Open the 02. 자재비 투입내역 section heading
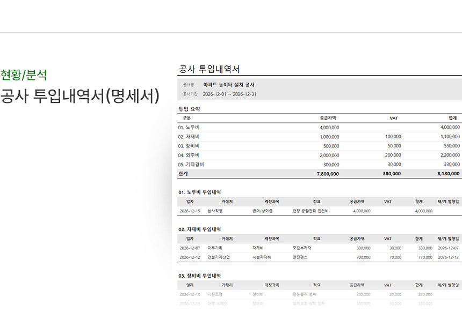Image resolution: width=462 pixels, height=311 pixels. [199, 229]
